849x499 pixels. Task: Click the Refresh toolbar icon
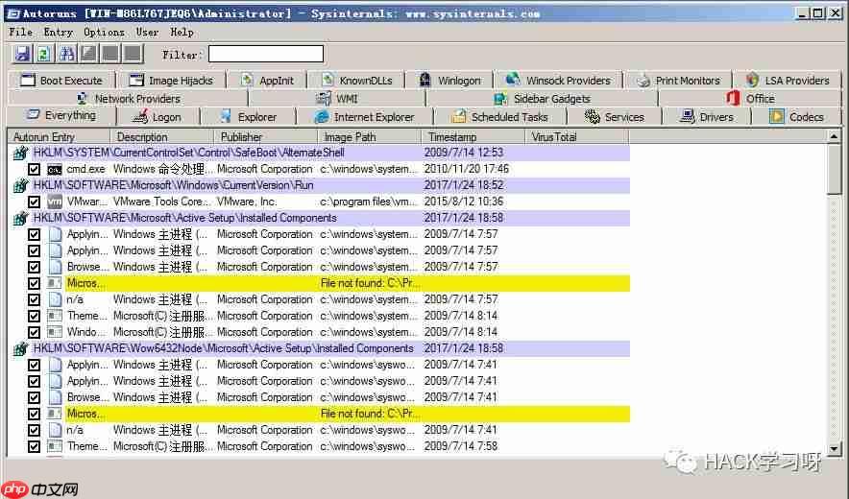tap(44, 54)
